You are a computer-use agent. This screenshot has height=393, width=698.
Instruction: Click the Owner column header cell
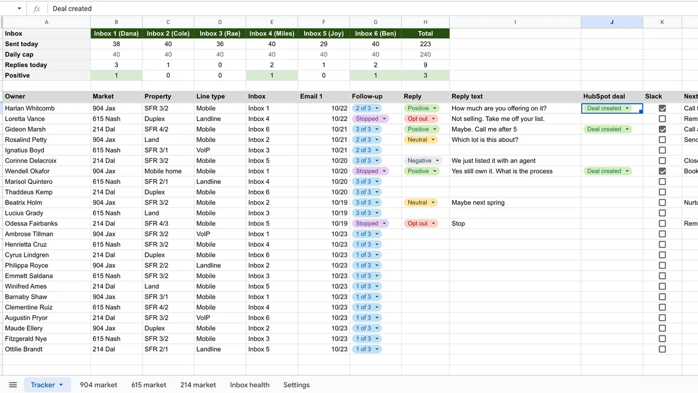click(x=47, y=97)
